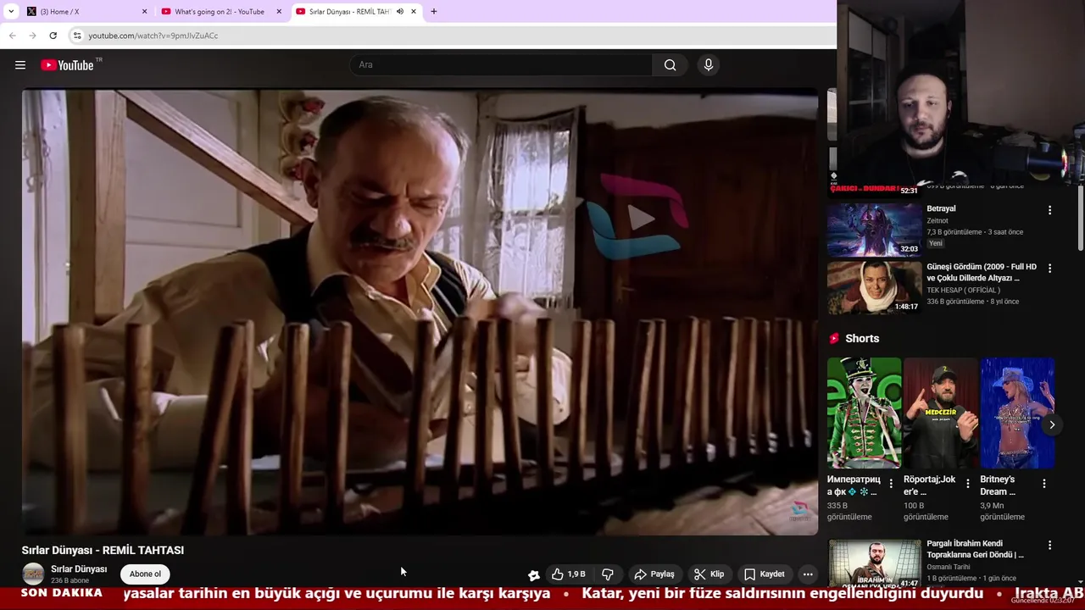This screenshot has height=610, width=1085.
Task: Open more actions ellipsis below video
Action: pos(808,574)
